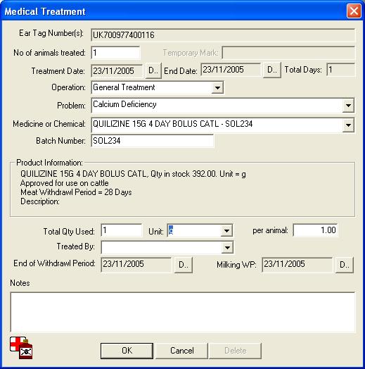This screenshot has height=369, width=365.
Task: Open the Treated By dropdown
Action: coord(227,247)
